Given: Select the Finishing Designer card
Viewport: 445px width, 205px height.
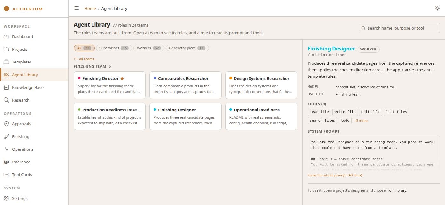Looking at the screenshot, I should 185,116.
